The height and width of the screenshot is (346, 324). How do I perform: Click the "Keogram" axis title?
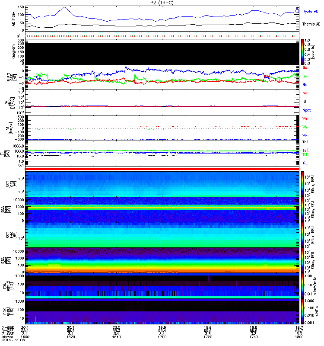point(13,52)
